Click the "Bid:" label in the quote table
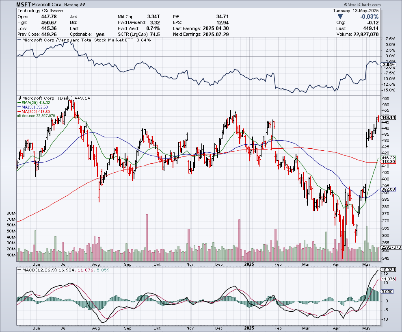The image size is (402, 332). coord(73,23)
